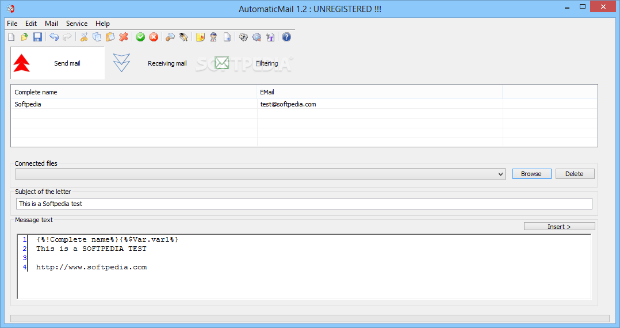Click the Save floppy disk icon
620x328 pixels.
[x=37, y=37]
